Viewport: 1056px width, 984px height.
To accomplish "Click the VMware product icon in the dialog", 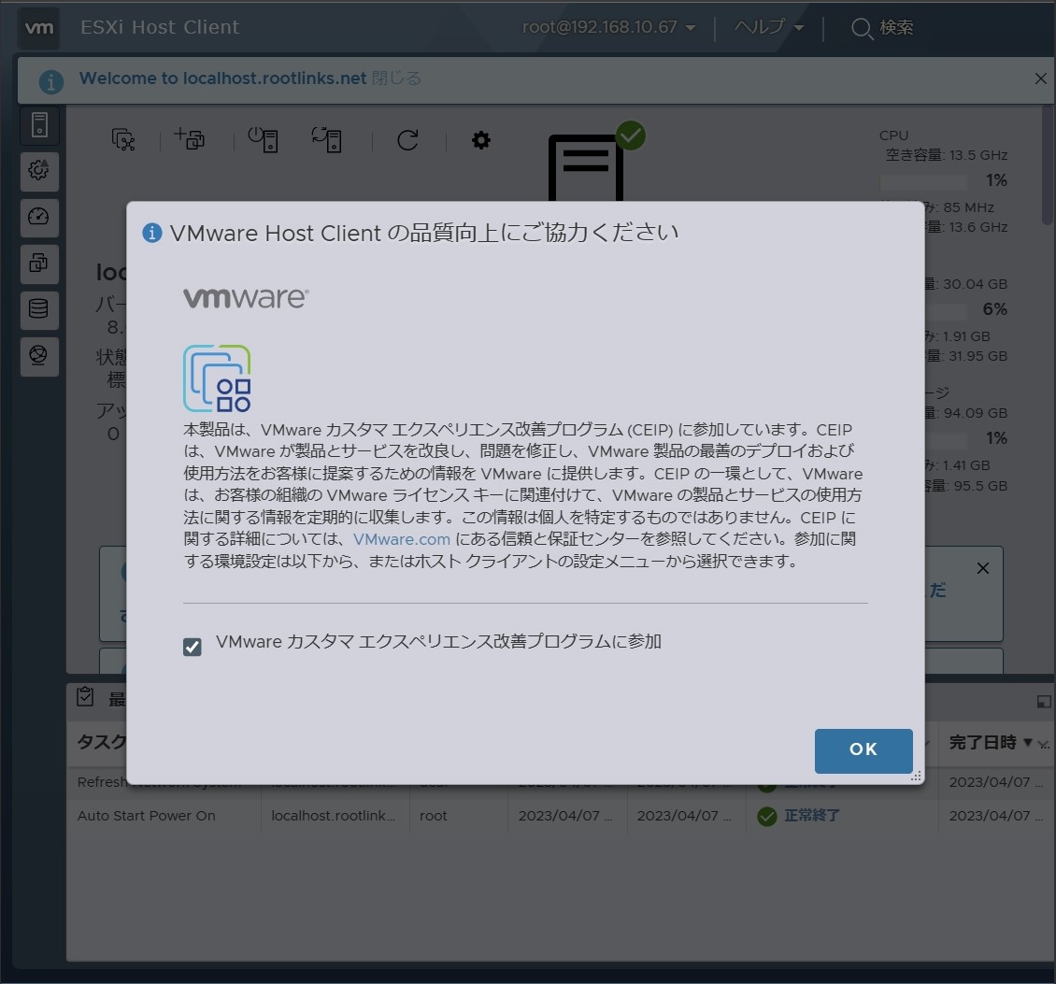I will [x=217, y=378].
